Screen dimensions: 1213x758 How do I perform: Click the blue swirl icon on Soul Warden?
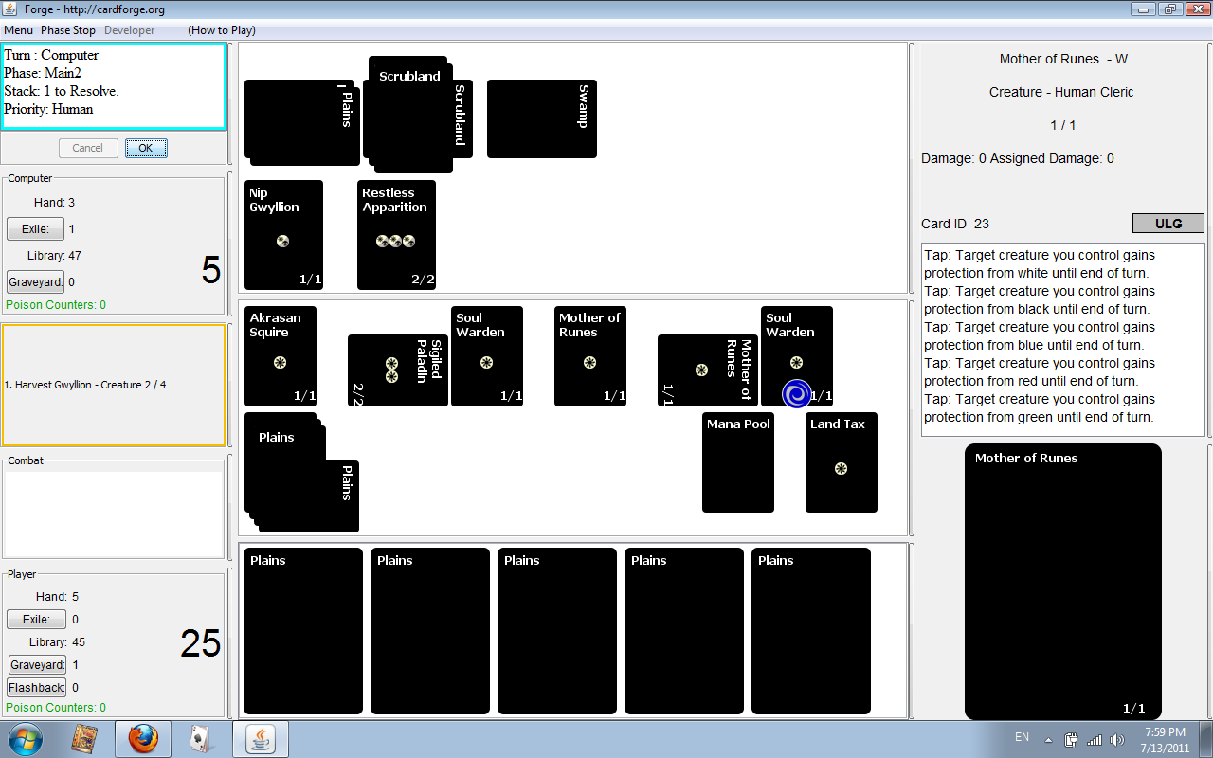point(796,393)
